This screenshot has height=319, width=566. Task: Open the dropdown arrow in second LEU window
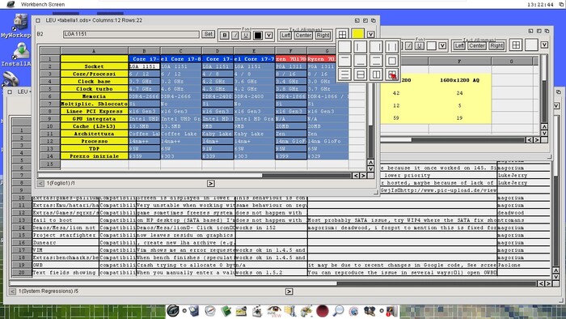(544, 45)
